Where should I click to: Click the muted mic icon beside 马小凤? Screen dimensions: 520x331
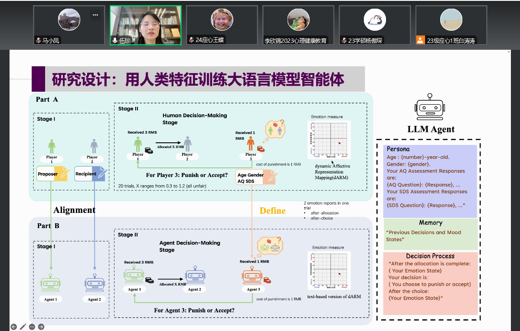point(39,41)
